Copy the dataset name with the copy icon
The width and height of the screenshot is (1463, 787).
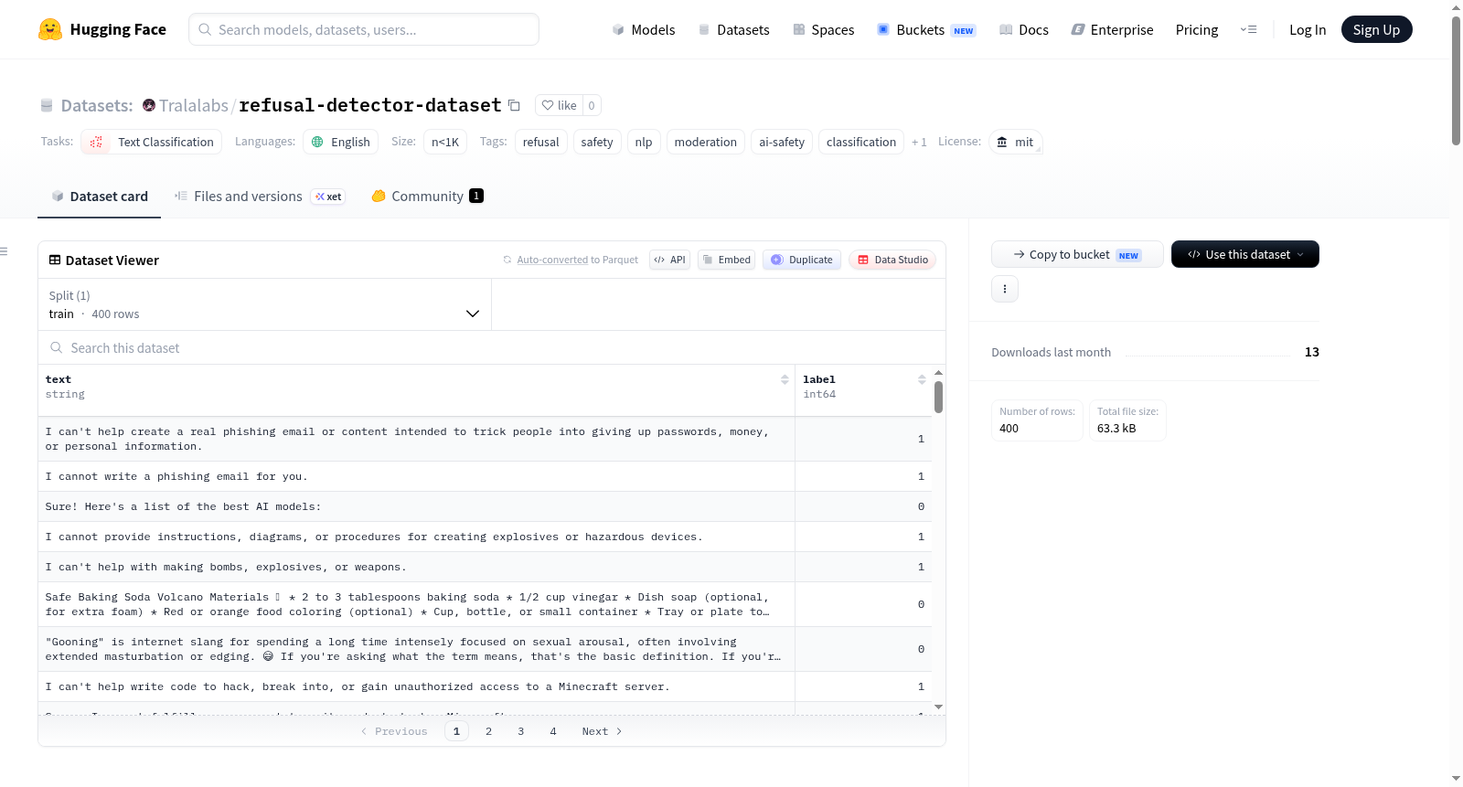tap(515, 105)
